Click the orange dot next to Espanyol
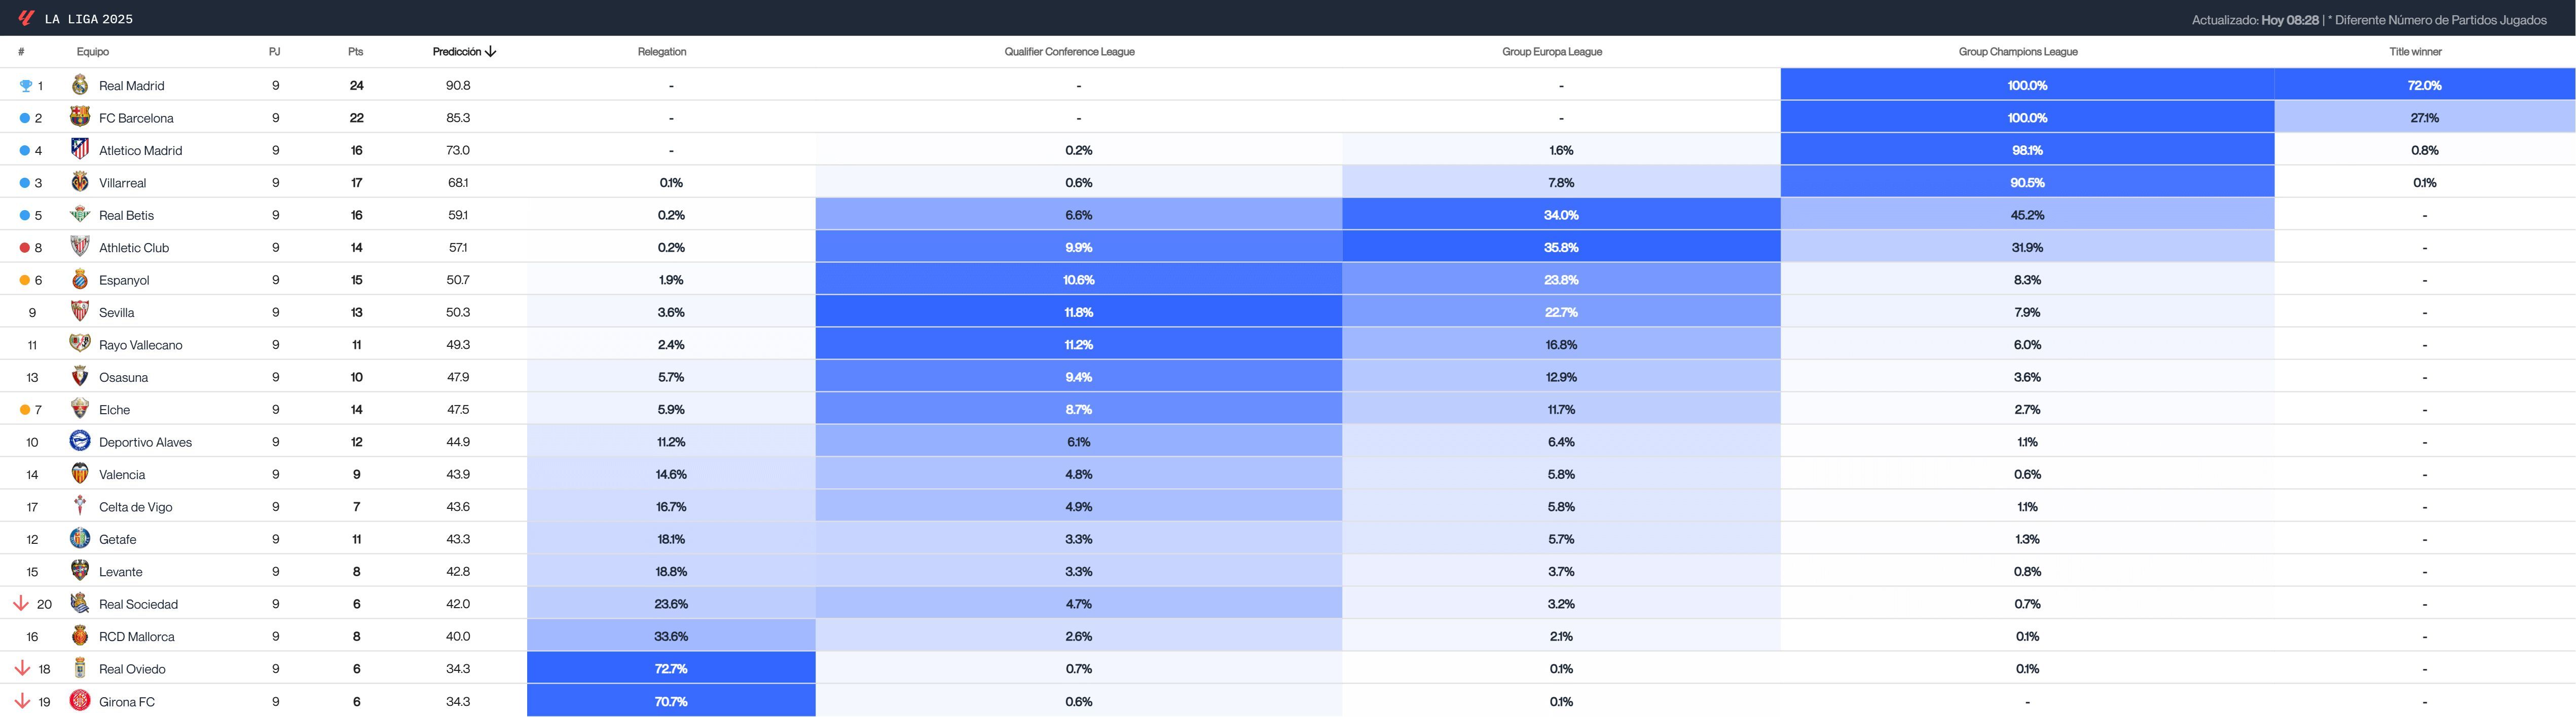Screen dimensions: 2576x717 pos(24,280)
